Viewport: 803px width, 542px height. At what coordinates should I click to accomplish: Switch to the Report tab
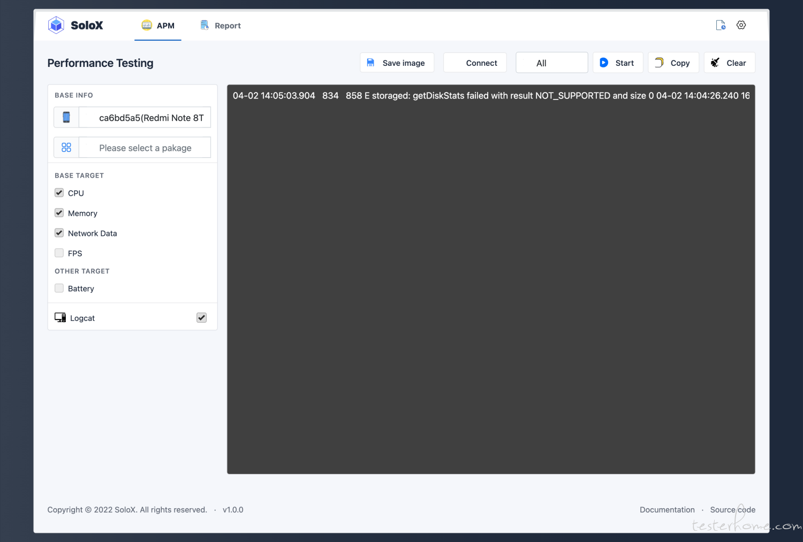pos(221,25)
